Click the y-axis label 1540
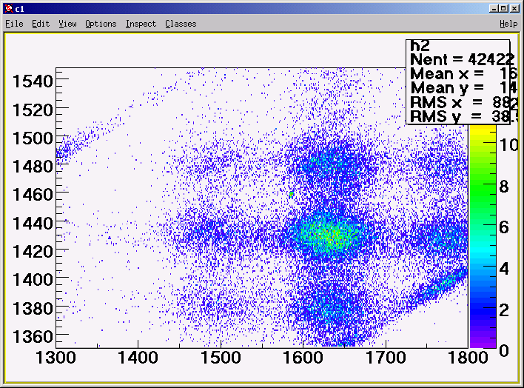 33,81
